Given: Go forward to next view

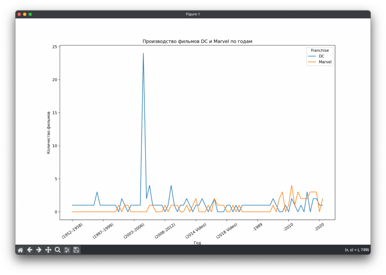Looking at the screenshot, I should click(x=39, y=250).
